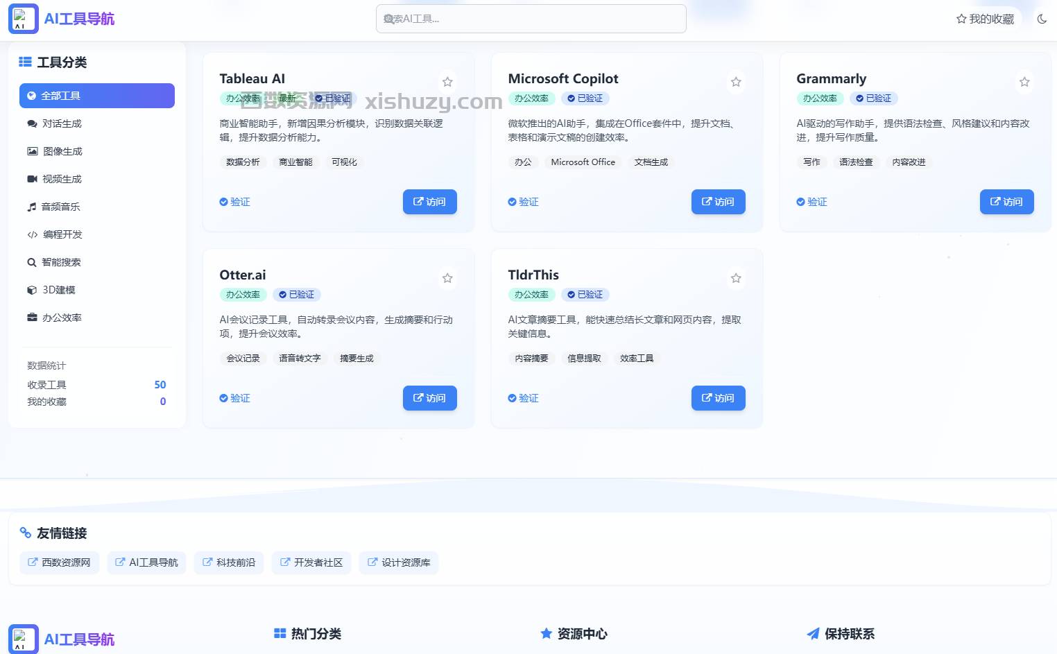Select the 对话生成 category icon
The width and height of the screenshot is (1057, 654).
(x=32, y=123)
